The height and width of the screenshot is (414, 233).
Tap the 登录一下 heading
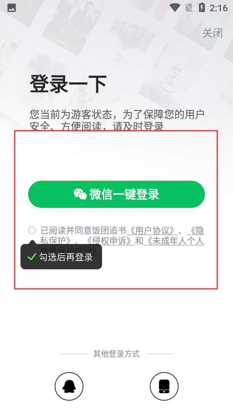click(68, 84)
